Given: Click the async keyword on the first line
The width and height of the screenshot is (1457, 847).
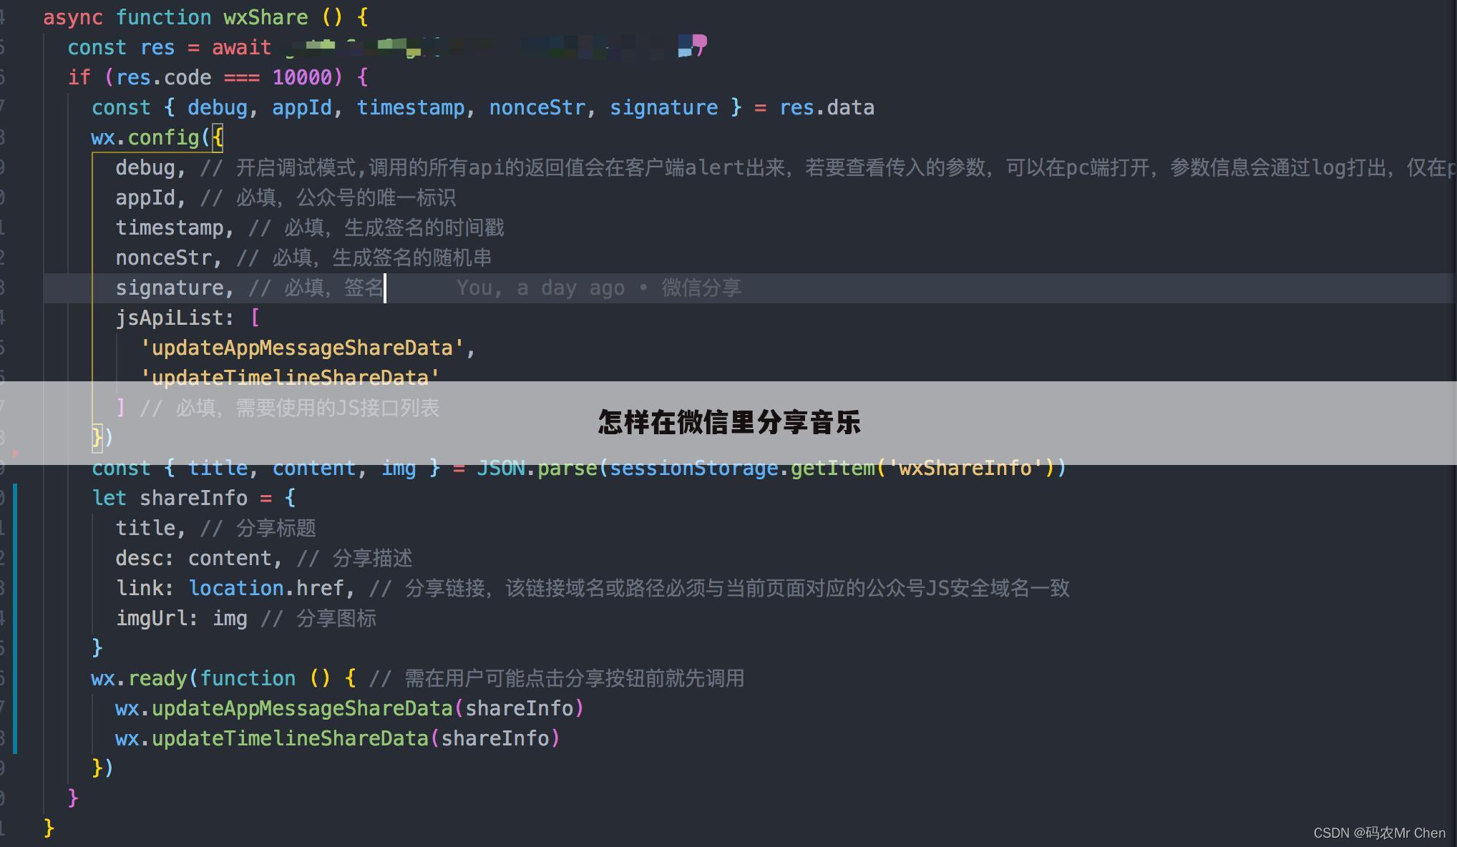Looking at the screenshot, I should pos(73,17).
